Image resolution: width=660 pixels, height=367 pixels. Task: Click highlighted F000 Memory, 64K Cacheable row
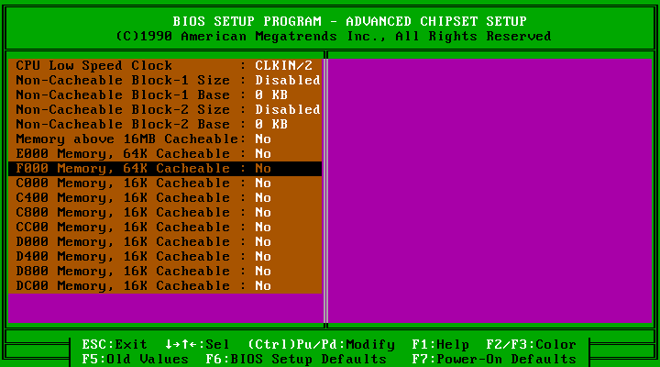[x=165, y=169]
